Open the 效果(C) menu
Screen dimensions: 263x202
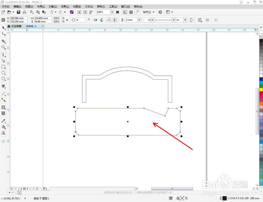click(x=65, y=7)
